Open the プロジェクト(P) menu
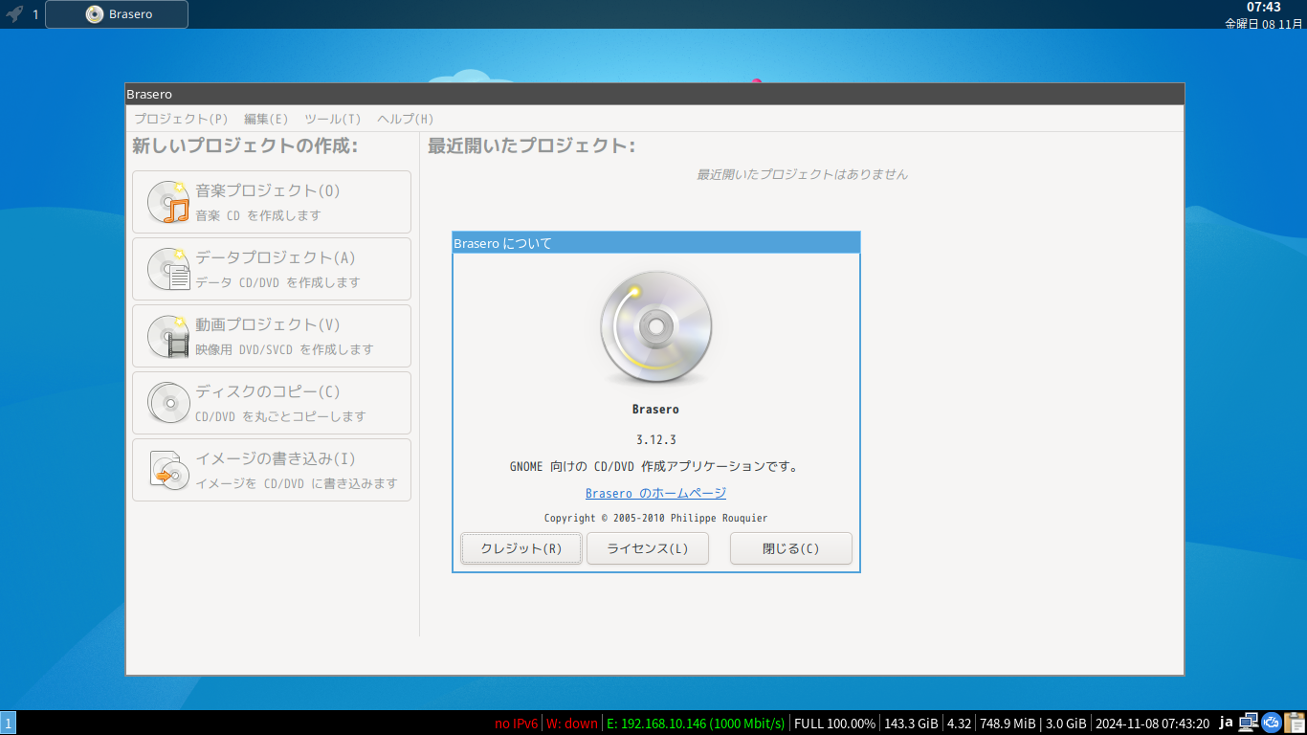Image resolution: width=1307 pixels, height=735 pixels. click(x=181, y=119)
